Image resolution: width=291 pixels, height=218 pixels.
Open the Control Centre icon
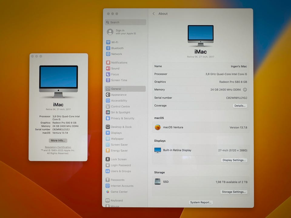point(108,107)
